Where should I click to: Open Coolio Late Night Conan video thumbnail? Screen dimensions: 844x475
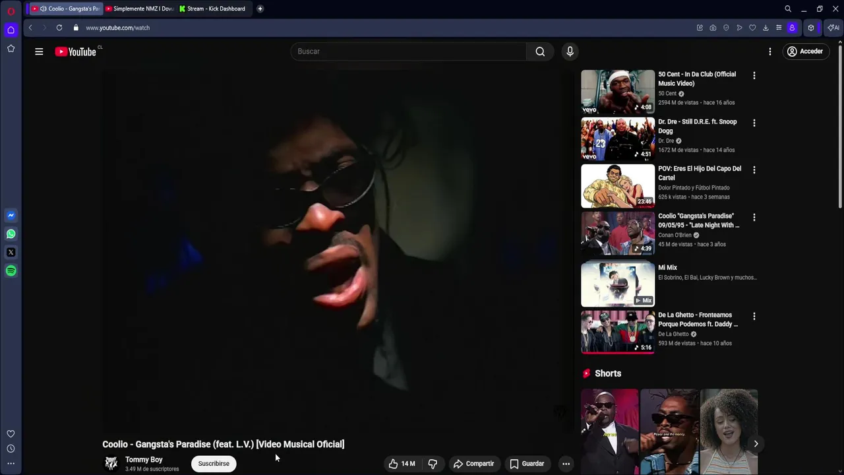pos(618,234)
